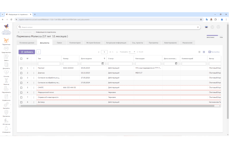Open the Генетика DNA icon section
Image resolution: width=229 pixels, height=148 pixels.
coord(6,81)
